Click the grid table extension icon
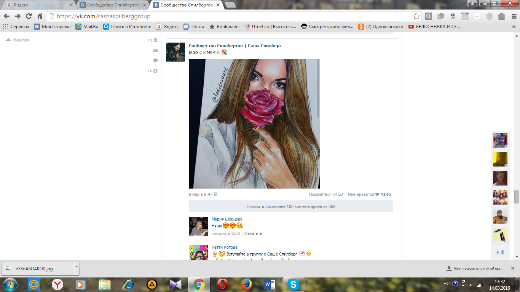520x292 pixels. (465, 16)
